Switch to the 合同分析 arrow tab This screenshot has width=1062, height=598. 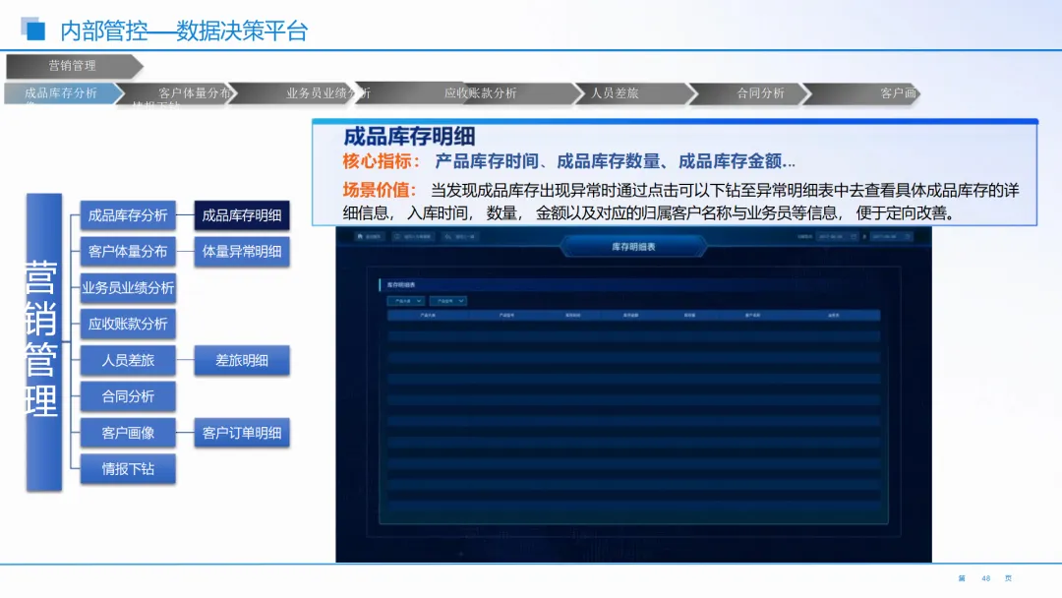[749, 92]
